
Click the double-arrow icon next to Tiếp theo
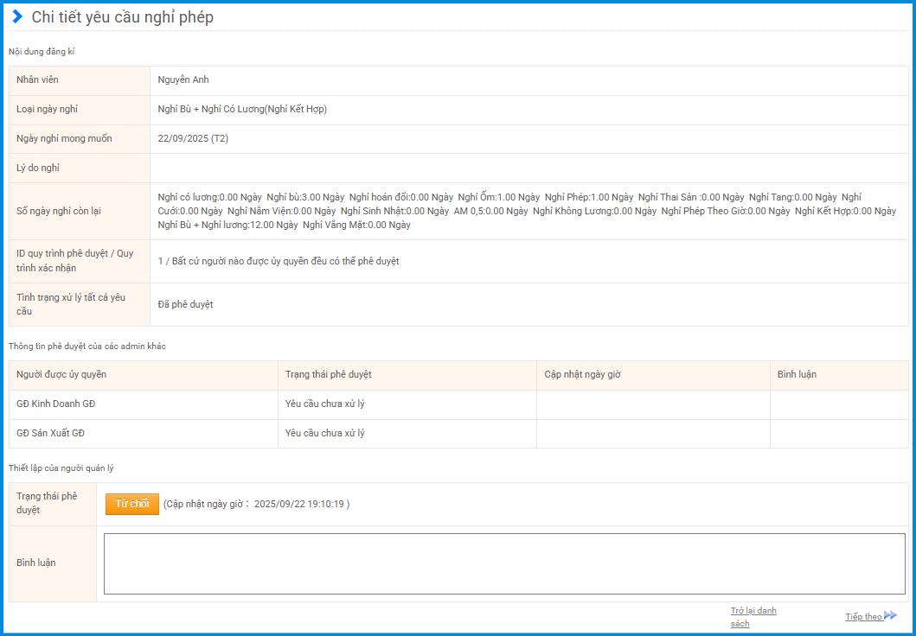pos(890,616)
